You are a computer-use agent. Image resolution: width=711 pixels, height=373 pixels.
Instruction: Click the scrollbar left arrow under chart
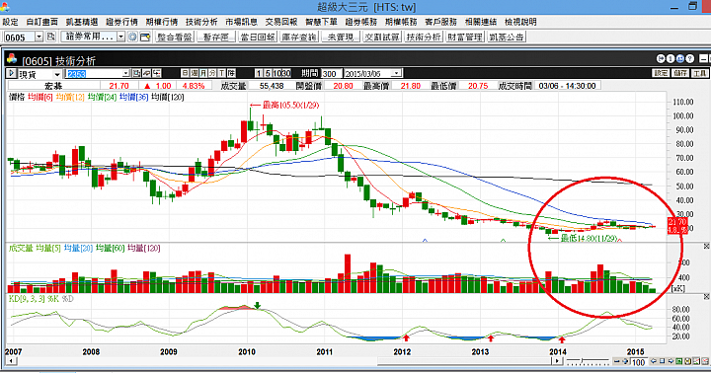click(11, 361)
